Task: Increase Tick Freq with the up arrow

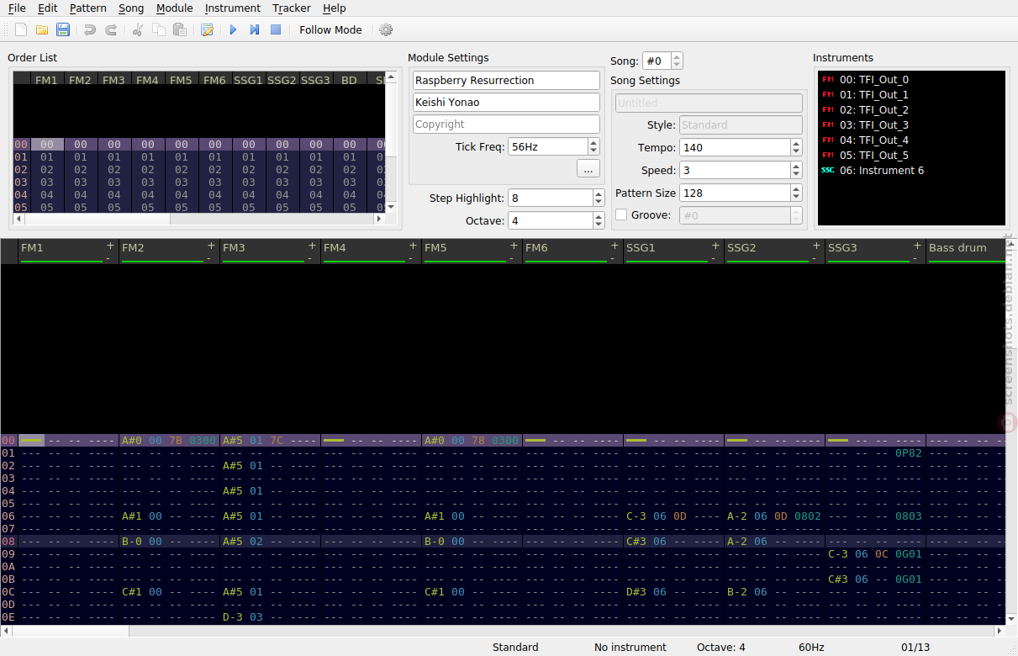Action: [x=594, y=142]
